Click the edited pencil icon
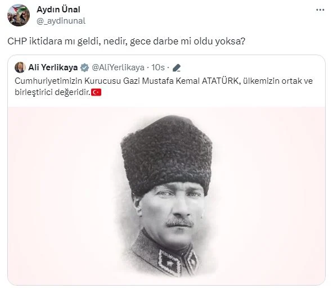 177,67
